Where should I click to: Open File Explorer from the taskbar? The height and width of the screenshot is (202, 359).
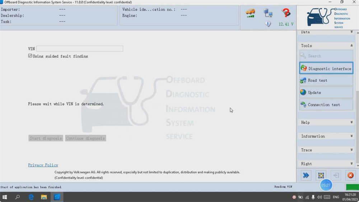click(x=44, y=197)
